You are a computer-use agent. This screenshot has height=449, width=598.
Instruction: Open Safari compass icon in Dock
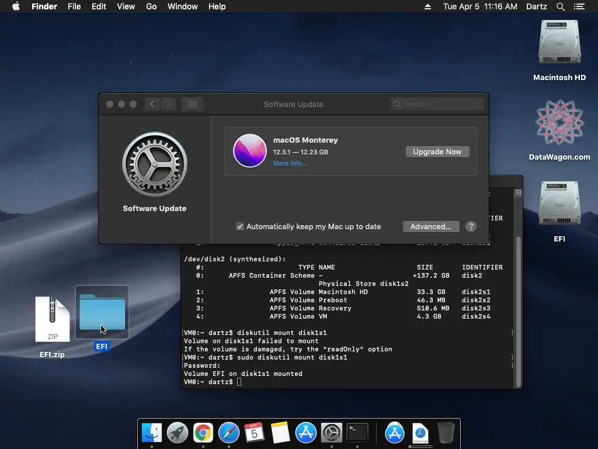point(229,433)
